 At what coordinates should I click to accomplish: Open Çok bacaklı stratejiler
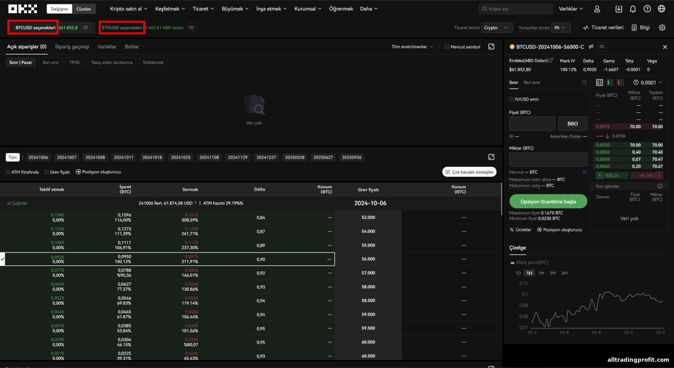tap(470, 172)
